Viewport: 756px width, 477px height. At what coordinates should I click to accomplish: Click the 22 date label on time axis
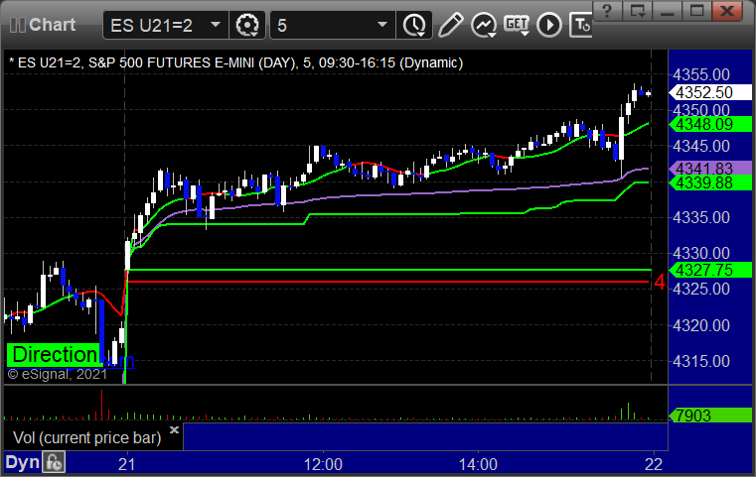click(654, 464)
